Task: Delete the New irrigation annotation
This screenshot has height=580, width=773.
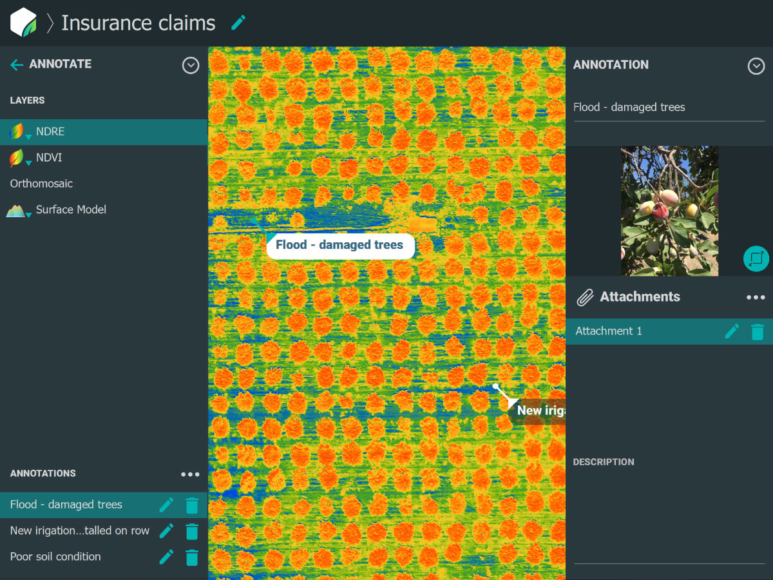Action: [192, 531]
